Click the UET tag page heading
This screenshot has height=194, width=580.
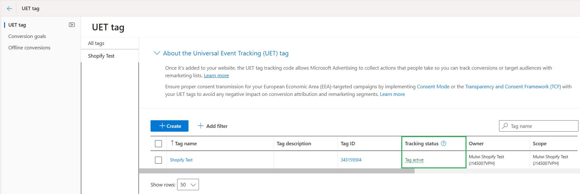tap(108, 27)
